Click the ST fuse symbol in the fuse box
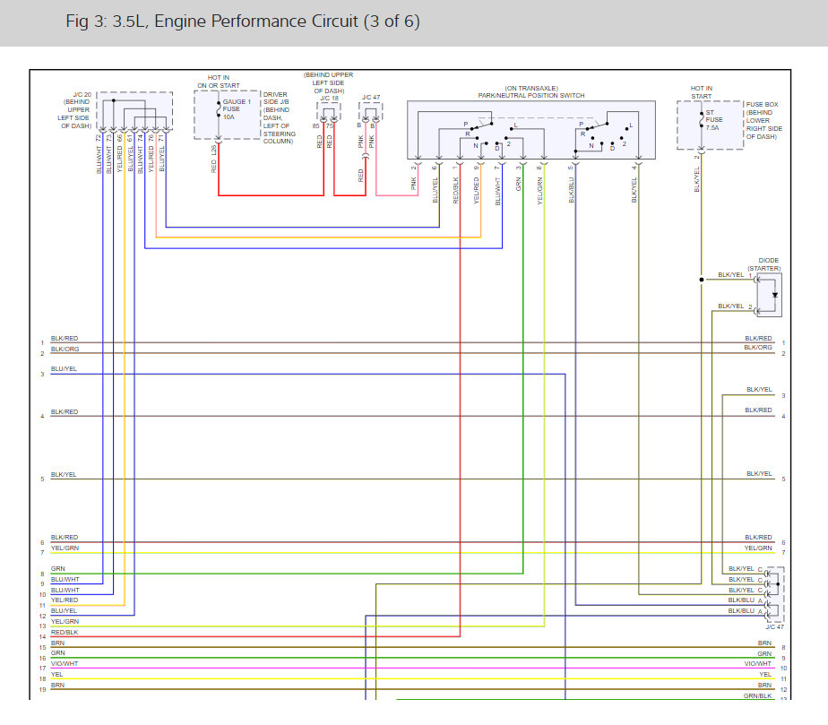 point(702,120)
